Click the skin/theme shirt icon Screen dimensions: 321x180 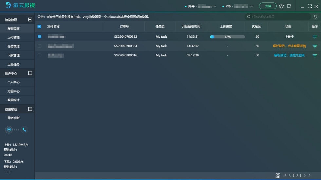click(x=289, y=6)
